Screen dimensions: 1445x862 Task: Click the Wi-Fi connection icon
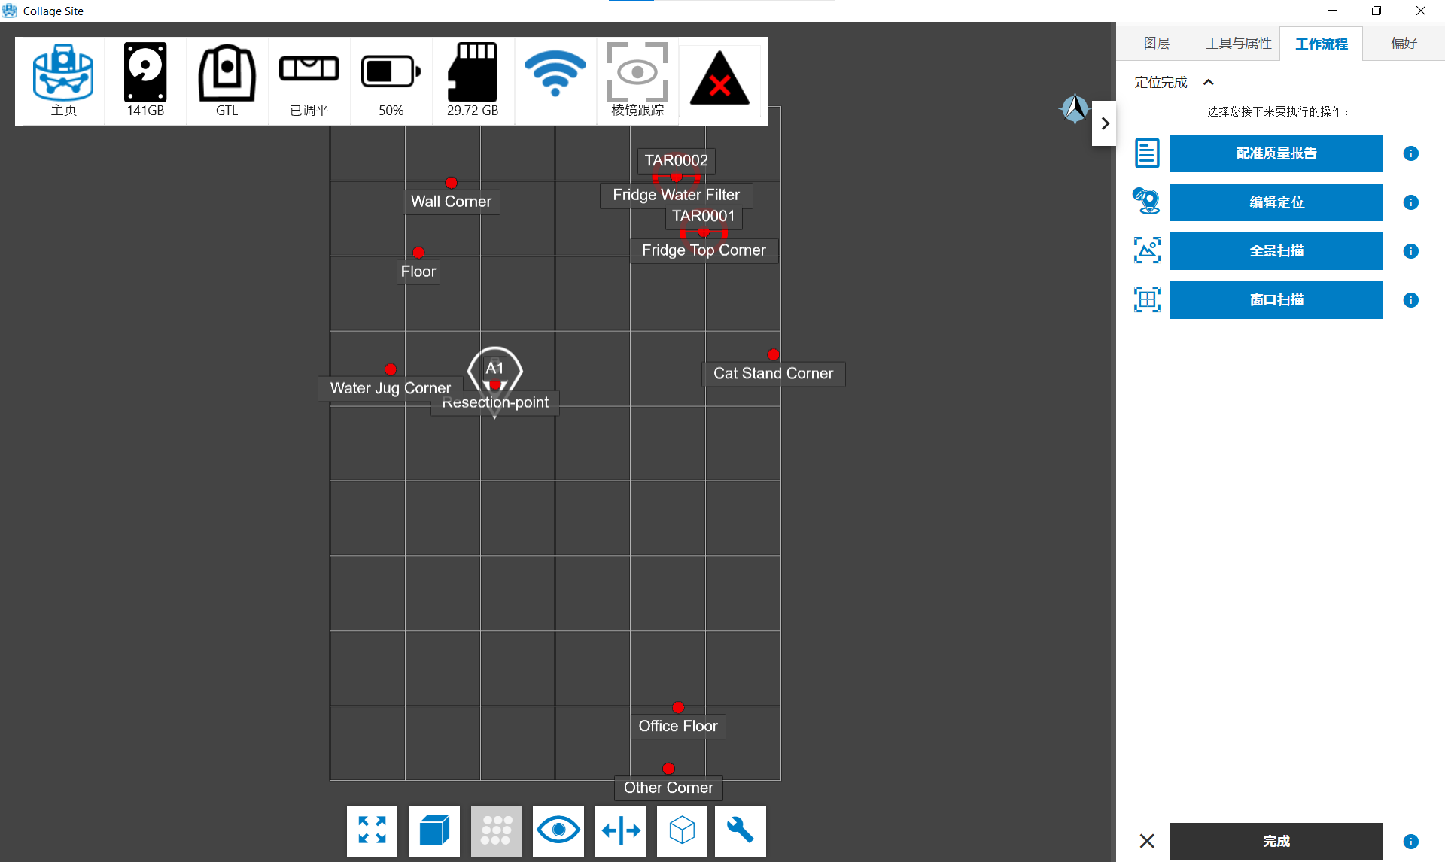point(555,74)
